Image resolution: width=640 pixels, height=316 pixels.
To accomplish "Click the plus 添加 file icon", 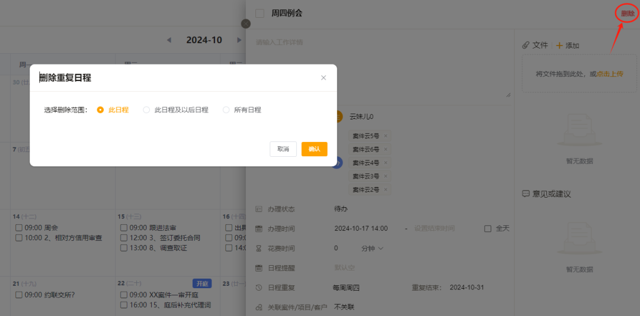I will point(559,46).
